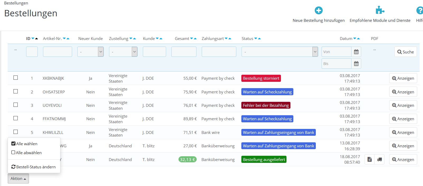Open recommended modules puzzle icon
The image size is (423, 186).
380,11
